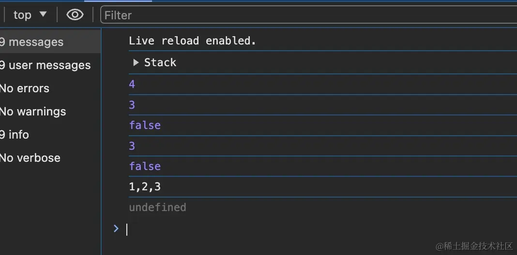
Task: Click the 1,2,3 console output
Action: 145,186
